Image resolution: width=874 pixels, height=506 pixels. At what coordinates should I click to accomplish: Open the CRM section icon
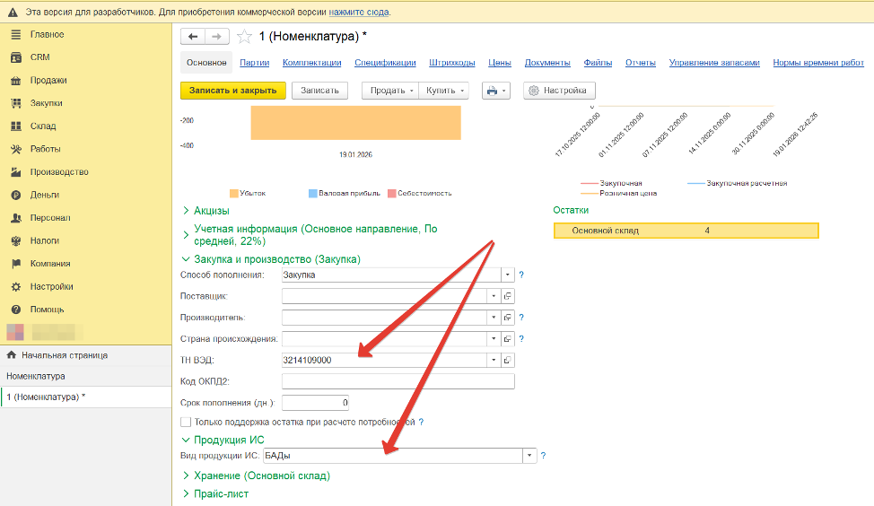15,57
